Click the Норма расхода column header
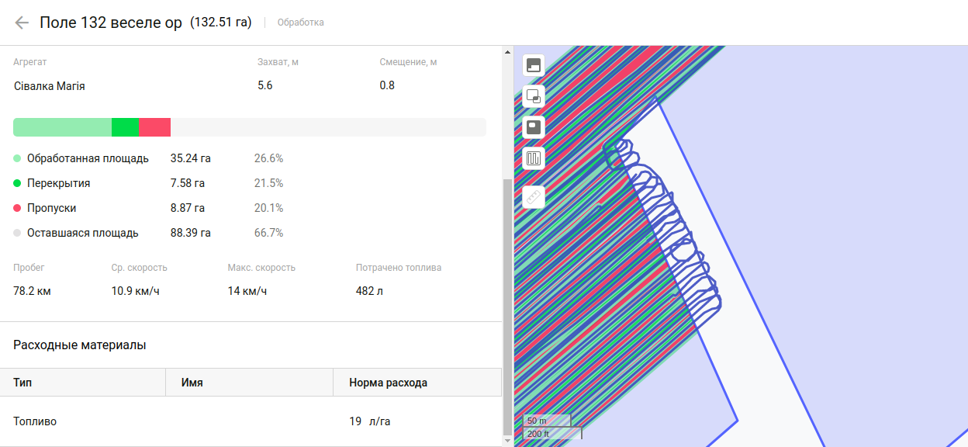The width and height of the screenshot is (968, 447). (388, 383)
